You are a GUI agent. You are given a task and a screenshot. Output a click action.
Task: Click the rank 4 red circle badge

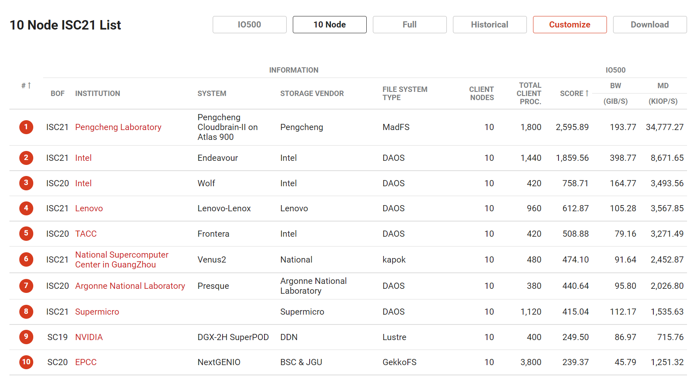pyautogui.click(x=26, y=208)
